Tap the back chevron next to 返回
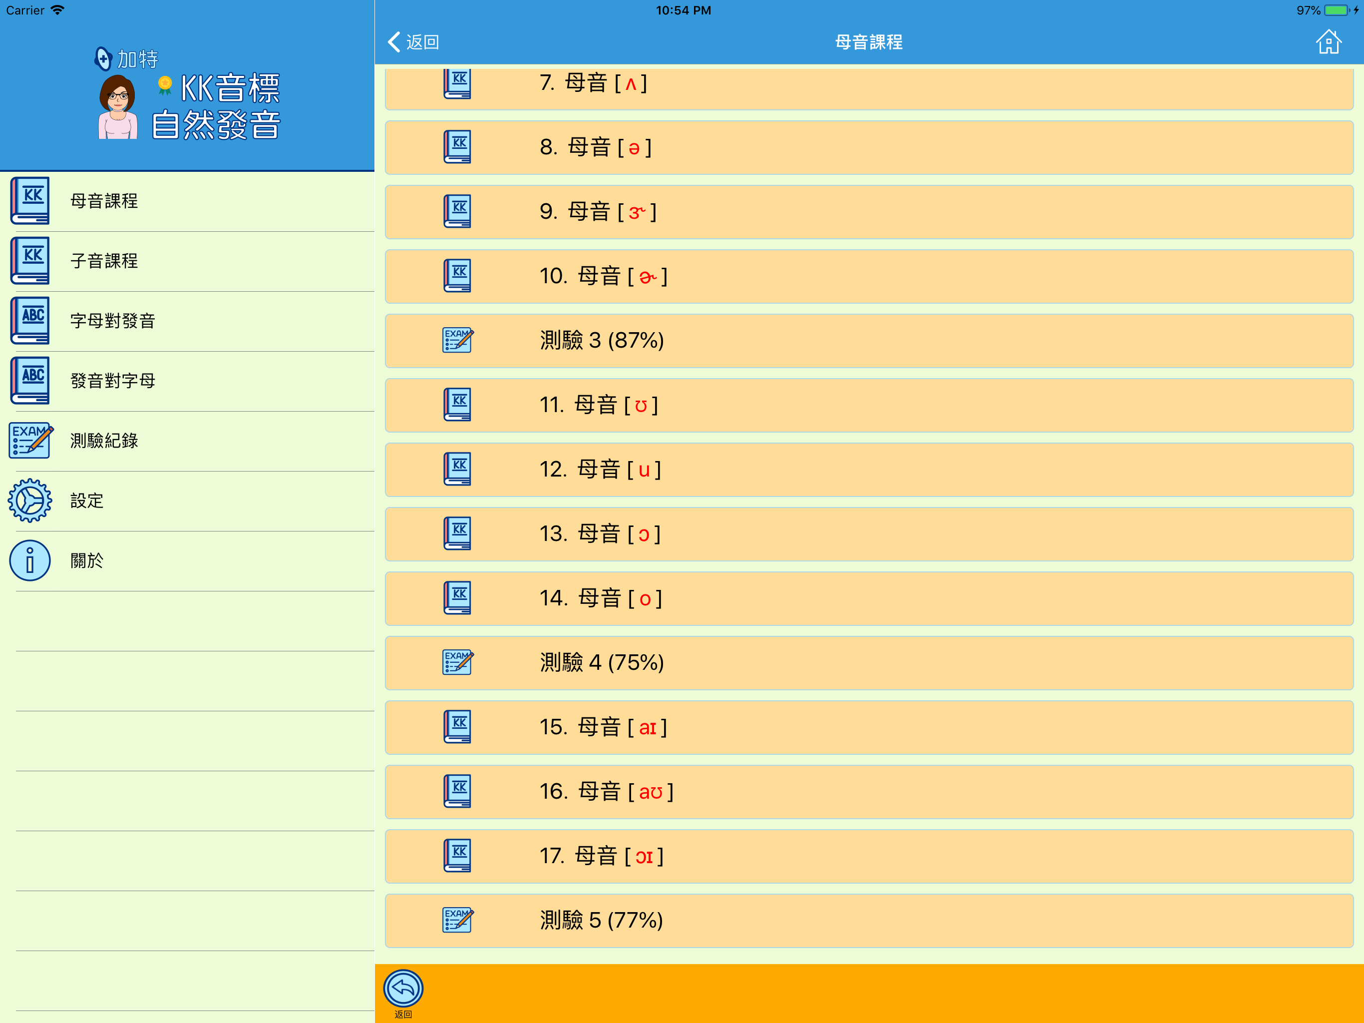Viewport: 1364px width, 1023px height. click(x=394, y=42)
